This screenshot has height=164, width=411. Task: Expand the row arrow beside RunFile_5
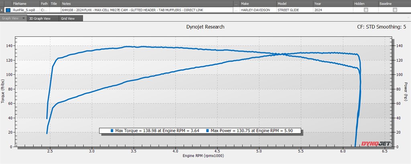tap(2, 10)
